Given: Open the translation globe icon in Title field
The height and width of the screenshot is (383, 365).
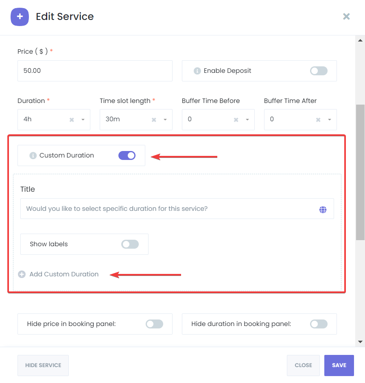Looking at the screenshot, I should (x=323, y=209).
